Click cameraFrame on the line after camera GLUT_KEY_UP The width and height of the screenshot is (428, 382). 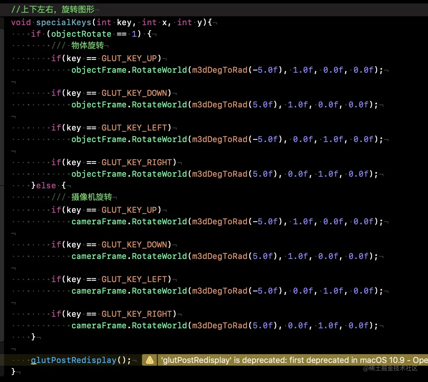coord(99,222)
